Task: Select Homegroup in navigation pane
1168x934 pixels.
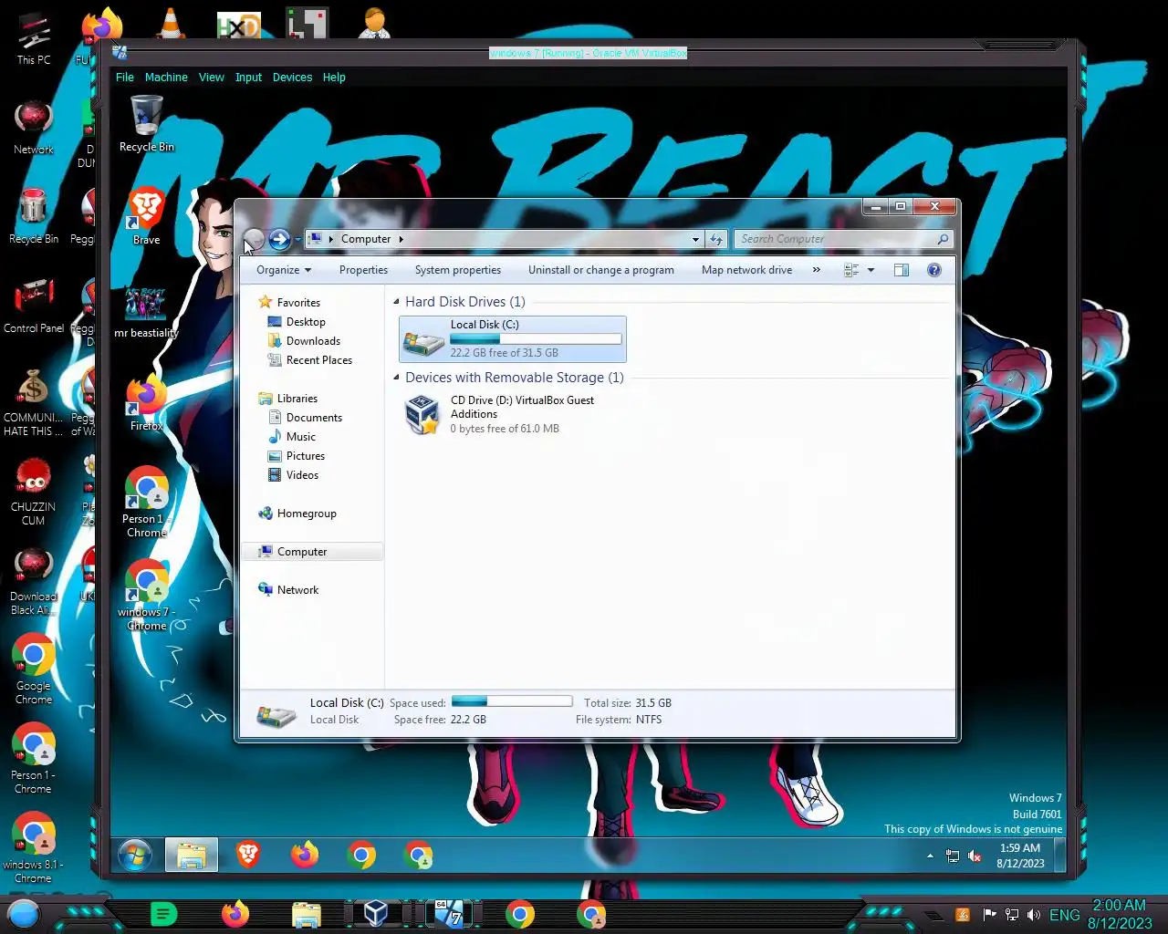Action: (x=307, y=514)
